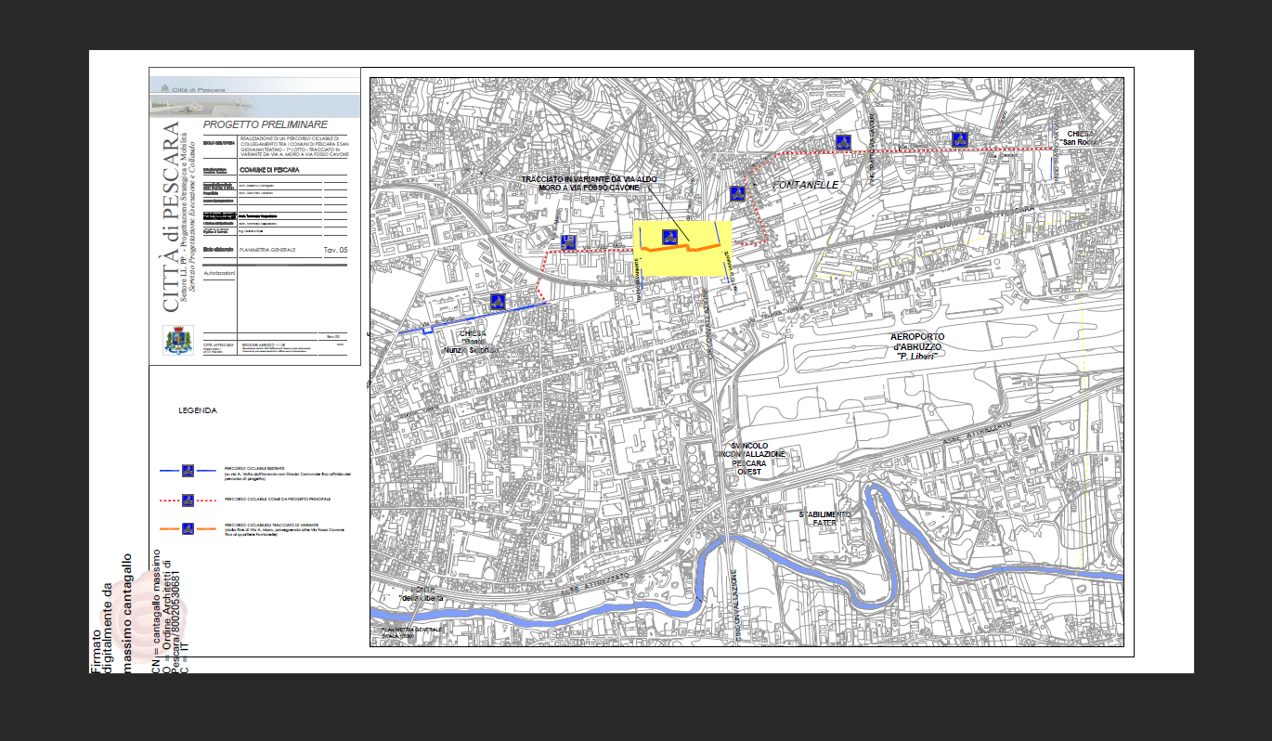Click the legend icon on the orange line
The height and width of the screenshot is (741, 1272).
pyautogui.click(x=188, y=528)
